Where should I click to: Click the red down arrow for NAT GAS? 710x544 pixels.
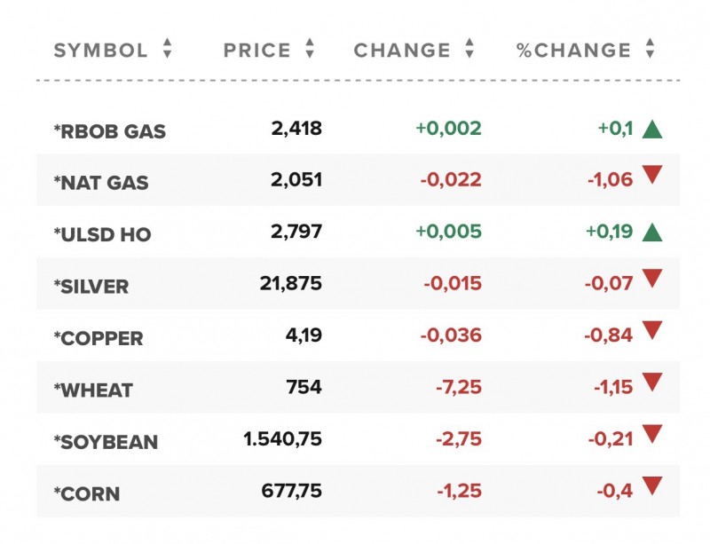(652, 175)
